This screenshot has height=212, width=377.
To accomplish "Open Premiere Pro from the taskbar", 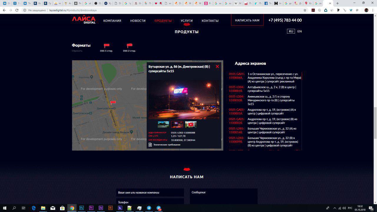I will (91, 208).
